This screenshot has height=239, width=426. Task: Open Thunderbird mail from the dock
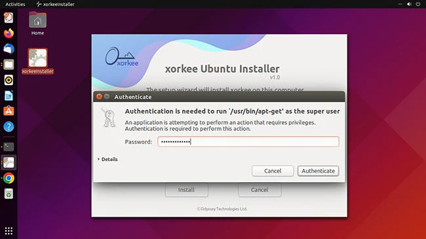click(x=9, y=49)
